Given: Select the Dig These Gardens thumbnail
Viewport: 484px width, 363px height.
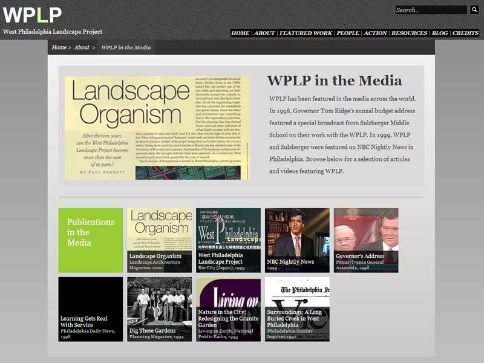Looking at the screenshot, I should [x=159, y=309].
